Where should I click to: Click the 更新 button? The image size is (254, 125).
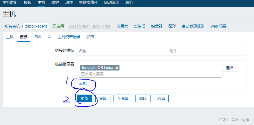[85, 98]
